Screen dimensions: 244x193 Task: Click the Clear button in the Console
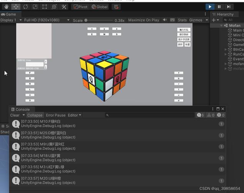pos(15,115)
